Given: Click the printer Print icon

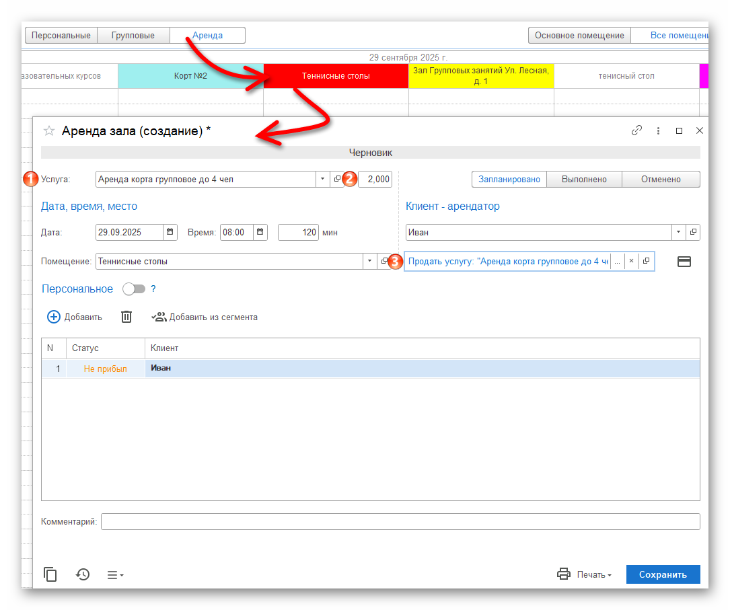Looking at the screenshot, I should click(x=563, y=574).
